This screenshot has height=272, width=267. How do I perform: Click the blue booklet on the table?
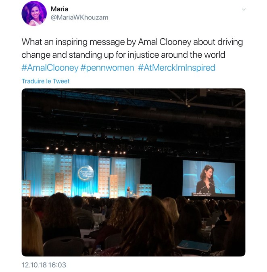(x=194, y=246)
